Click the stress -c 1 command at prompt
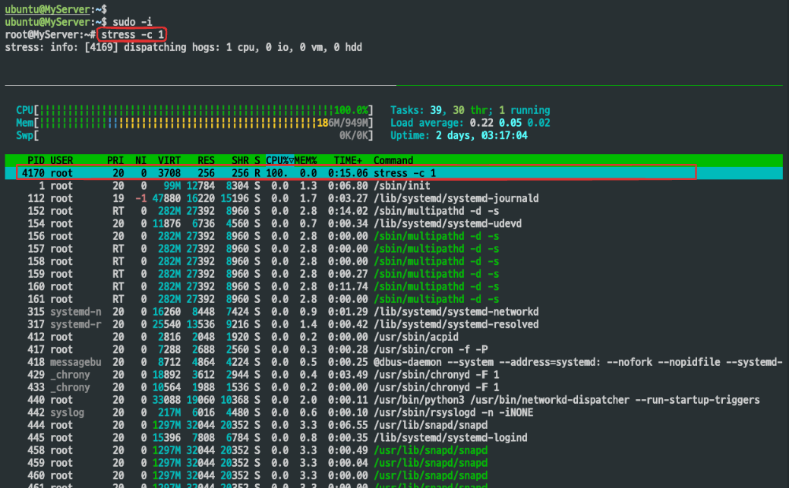This screenshot has height=488, width=789. (132, 35)
